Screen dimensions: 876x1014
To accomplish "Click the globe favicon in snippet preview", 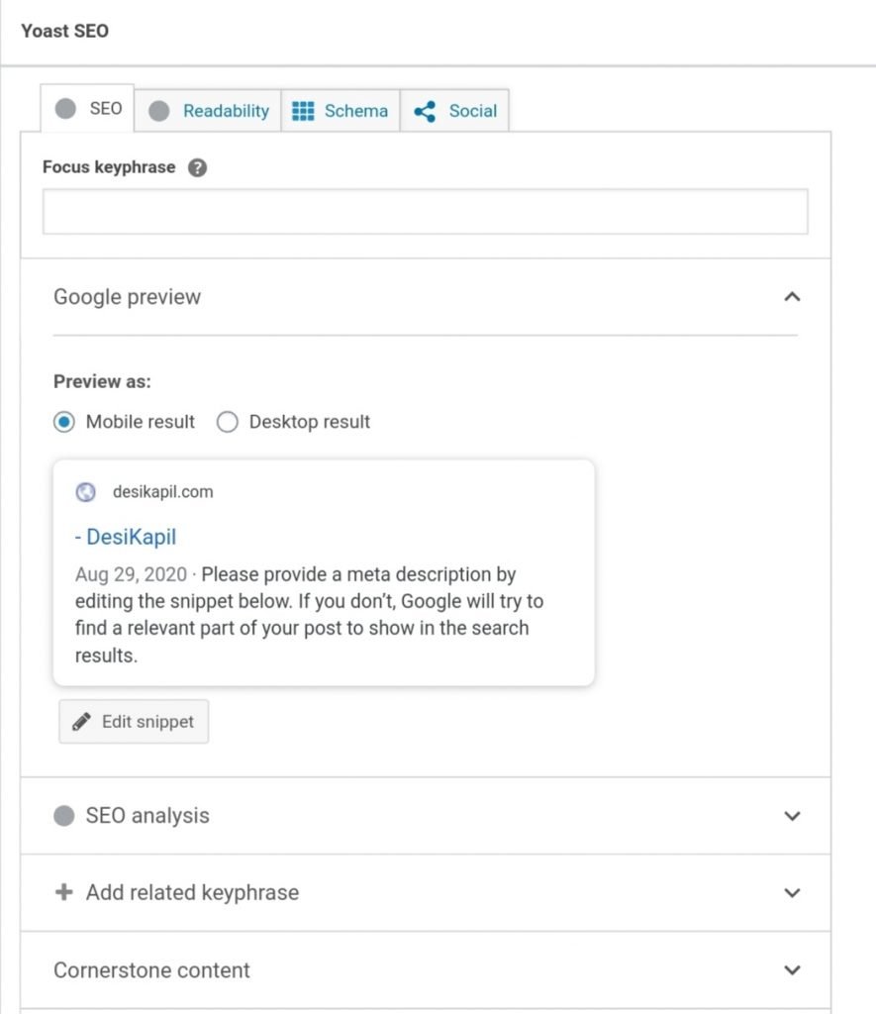I will click(86, 492).
